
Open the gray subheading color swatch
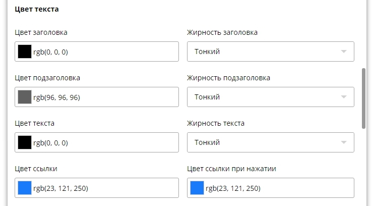[25, 97]
